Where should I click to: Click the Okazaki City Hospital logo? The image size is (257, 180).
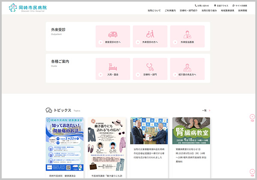(x=28, y=8)
